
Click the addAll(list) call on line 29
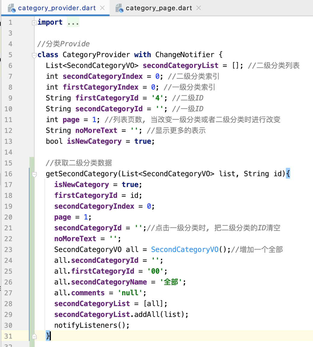159,315
